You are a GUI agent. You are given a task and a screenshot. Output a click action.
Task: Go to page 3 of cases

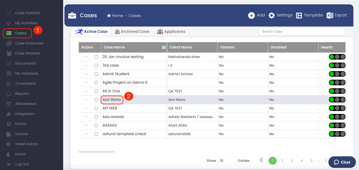[x=292, y=161]
